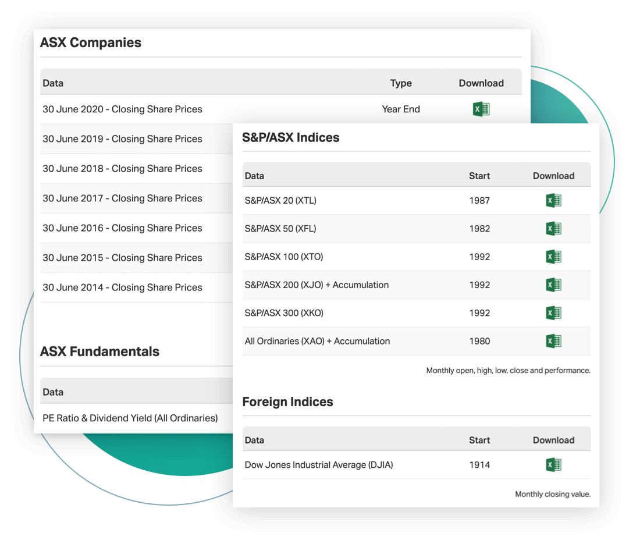Click the 1914 start year for Dow Jones
The image size is (640, 547).
[x=479, y=466]
